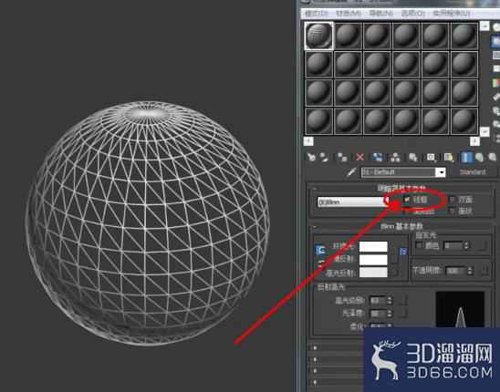Screen dimensions: 500x392
Task: Click the Make Unique icon
Action: tap(395, 157)
